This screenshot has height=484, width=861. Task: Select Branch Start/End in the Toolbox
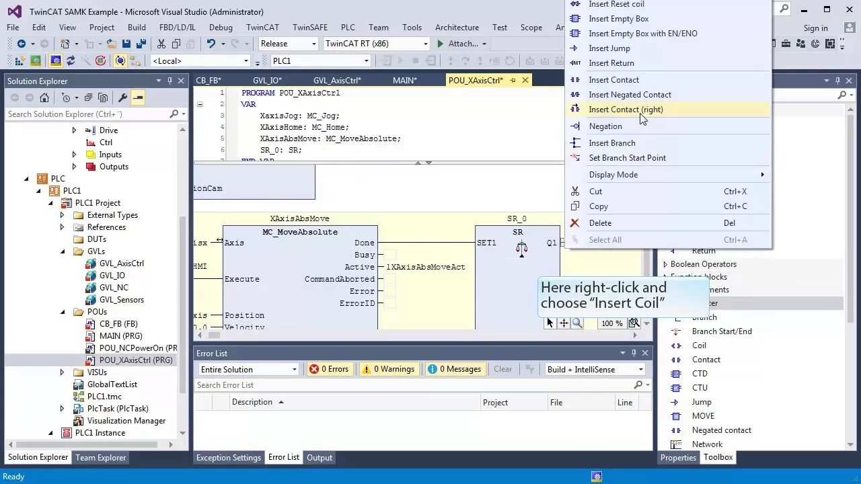tap(722, 331)
